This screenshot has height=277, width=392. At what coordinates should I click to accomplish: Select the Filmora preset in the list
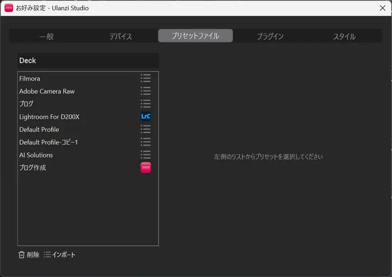click(x=30, y=78)
